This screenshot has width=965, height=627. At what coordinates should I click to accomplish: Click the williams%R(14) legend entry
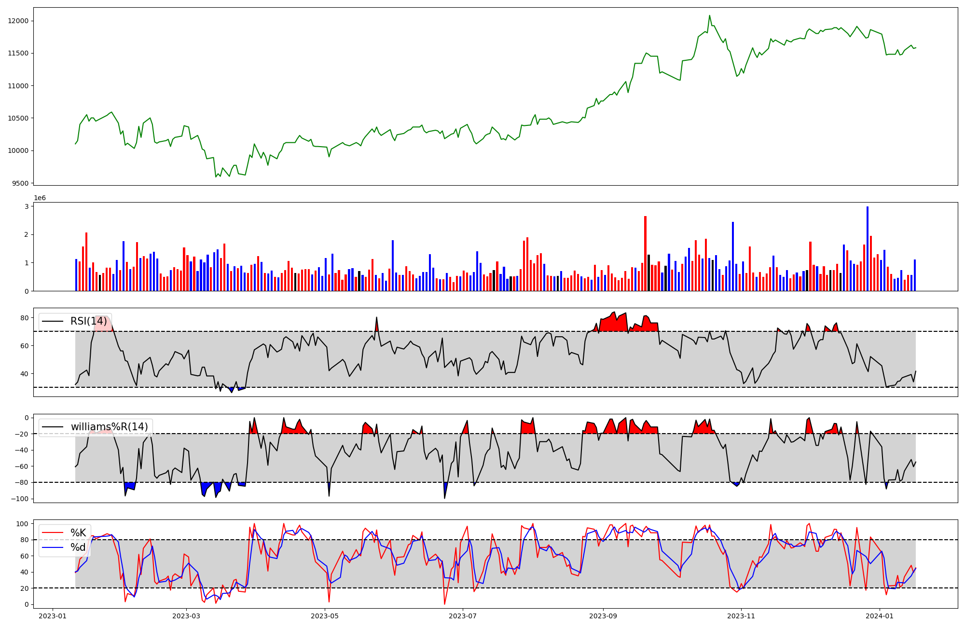pos(110,427)
